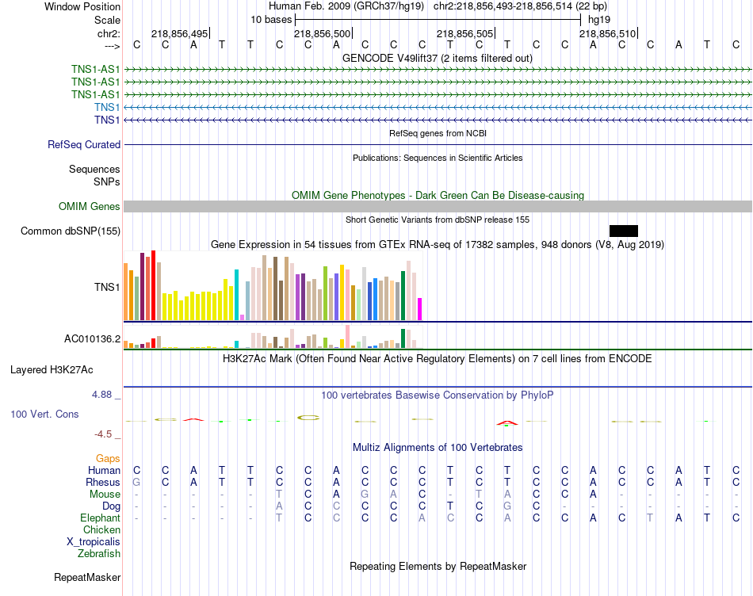Click the AC010136.2 expression label
The image size is (753, 596).
point(92,339)
